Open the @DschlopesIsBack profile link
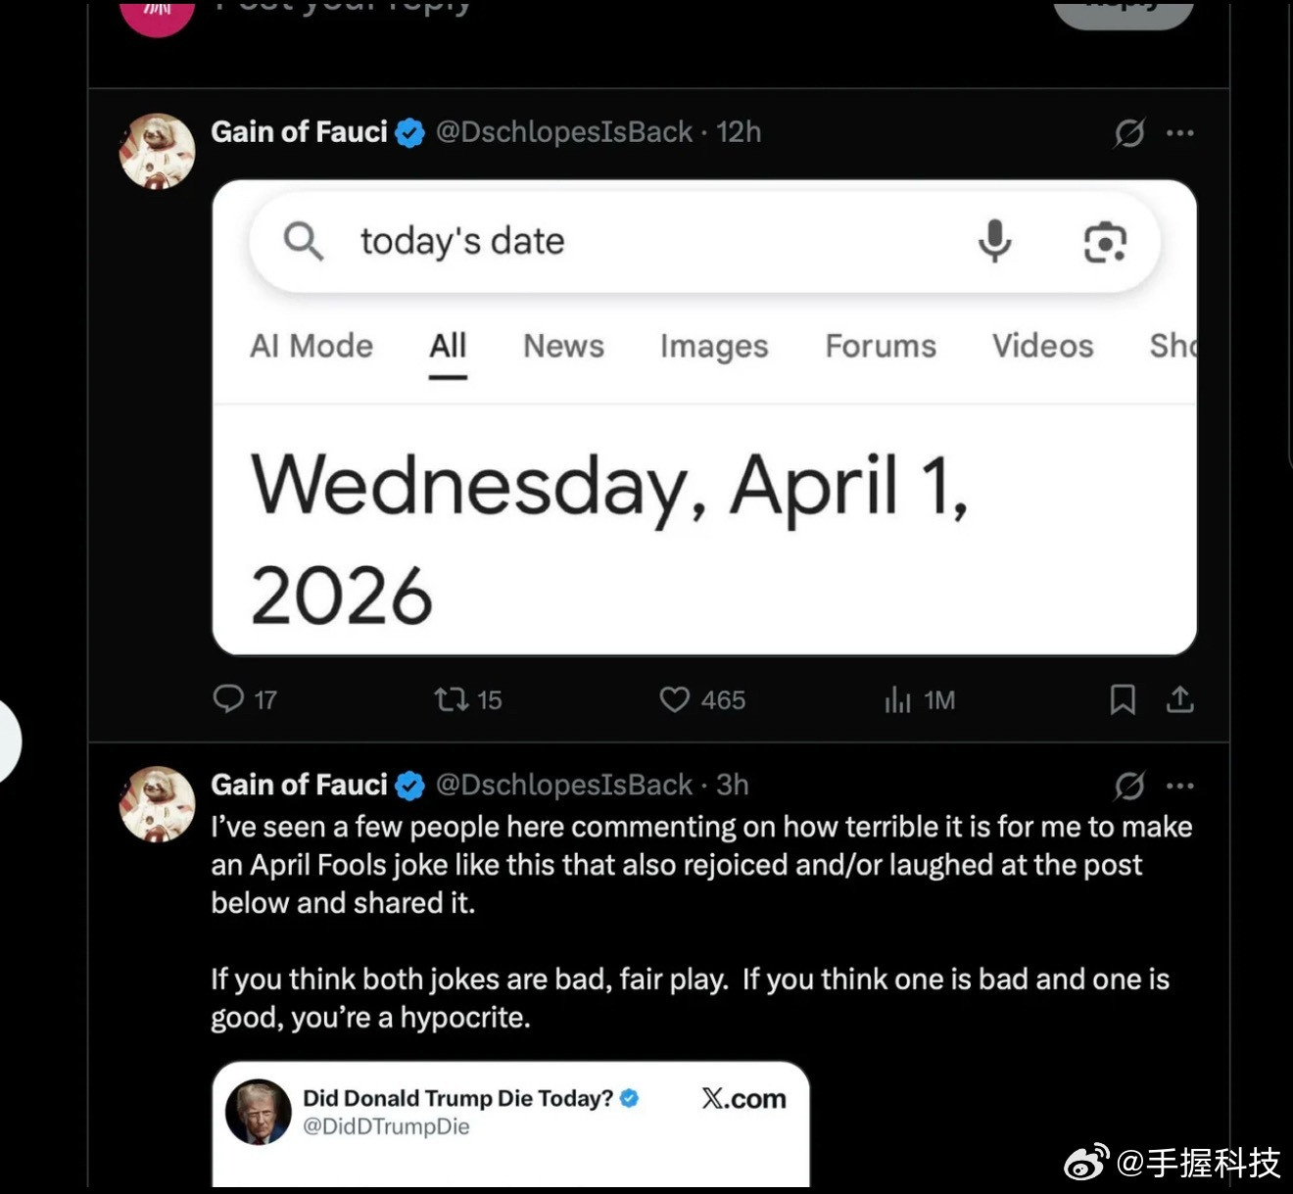Image resolution: width=1293 pixels, height=1194 pixels. click(x=565, y=131)
